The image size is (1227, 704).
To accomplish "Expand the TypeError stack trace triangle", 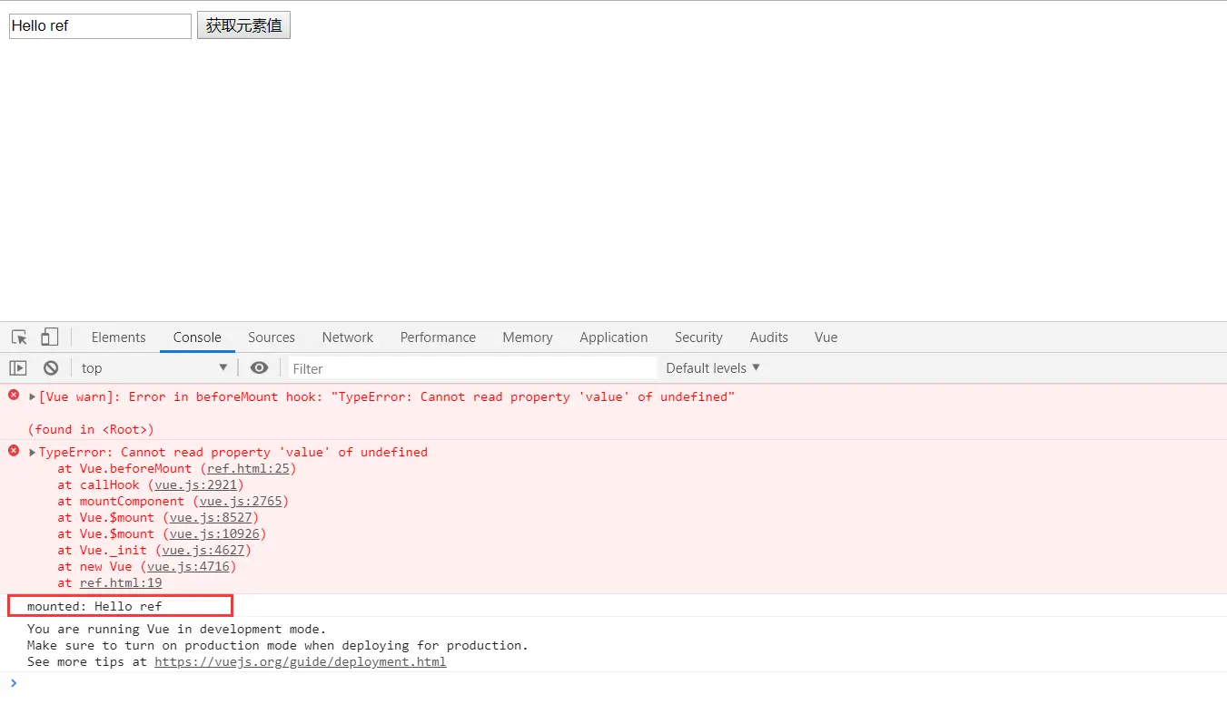I will coord(33,452).
